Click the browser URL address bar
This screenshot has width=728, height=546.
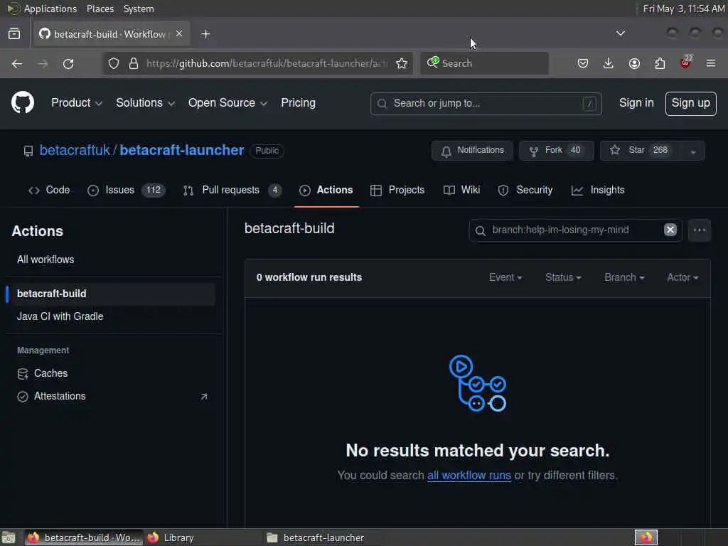point(267,63)
